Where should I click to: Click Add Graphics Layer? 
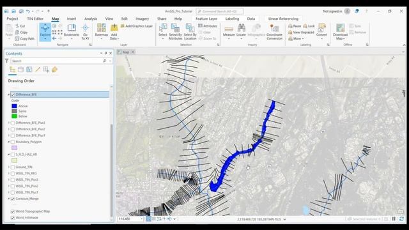pyautogui.click(x=136, y=26)
